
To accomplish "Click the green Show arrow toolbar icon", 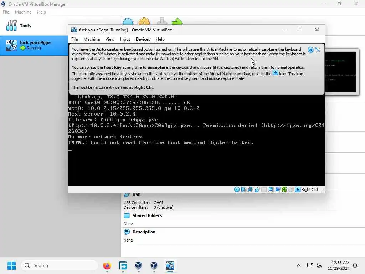I will coord(178,21).
